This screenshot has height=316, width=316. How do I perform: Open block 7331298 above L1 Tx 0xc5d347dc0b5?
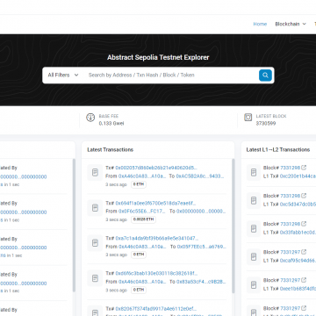291,196
